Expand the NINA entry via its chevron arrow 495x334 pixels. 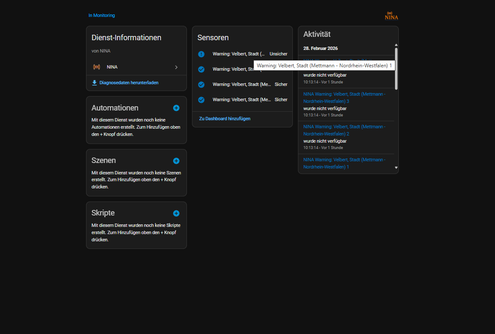(x=176, y=67)
